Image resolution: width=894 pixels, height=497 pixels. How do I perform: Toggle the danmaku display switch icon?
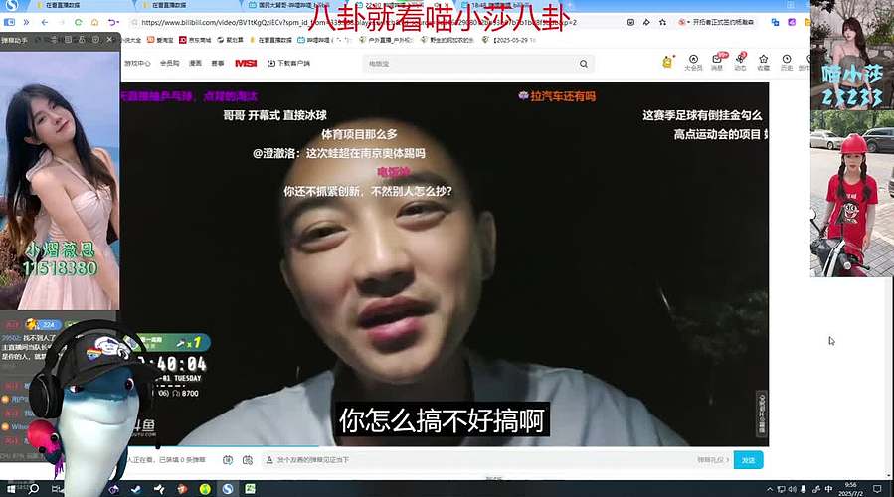click(x=228, y=460)
